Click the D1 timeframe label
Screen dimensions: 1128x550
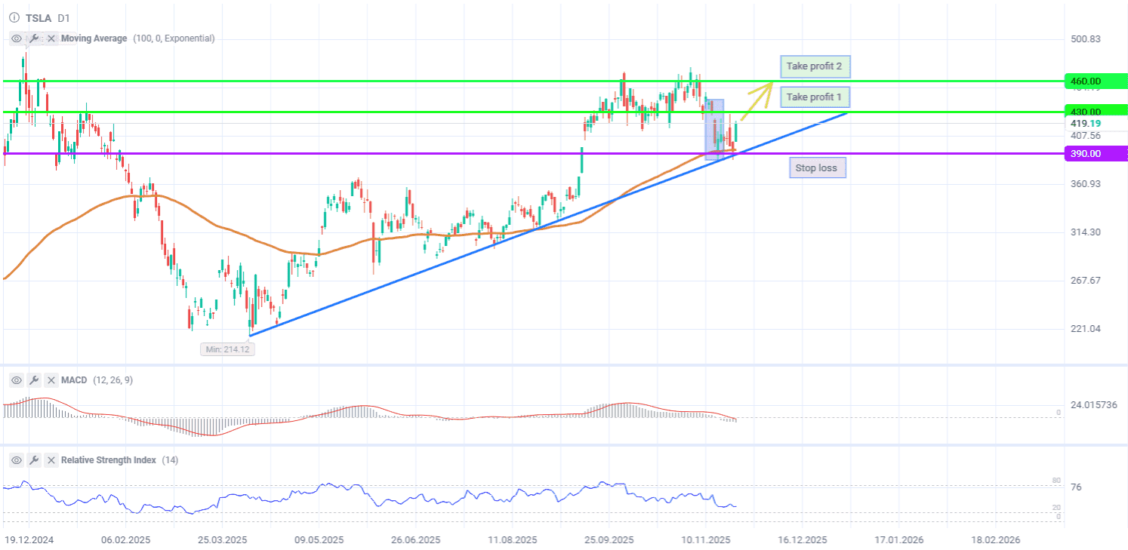coord(63,17)
